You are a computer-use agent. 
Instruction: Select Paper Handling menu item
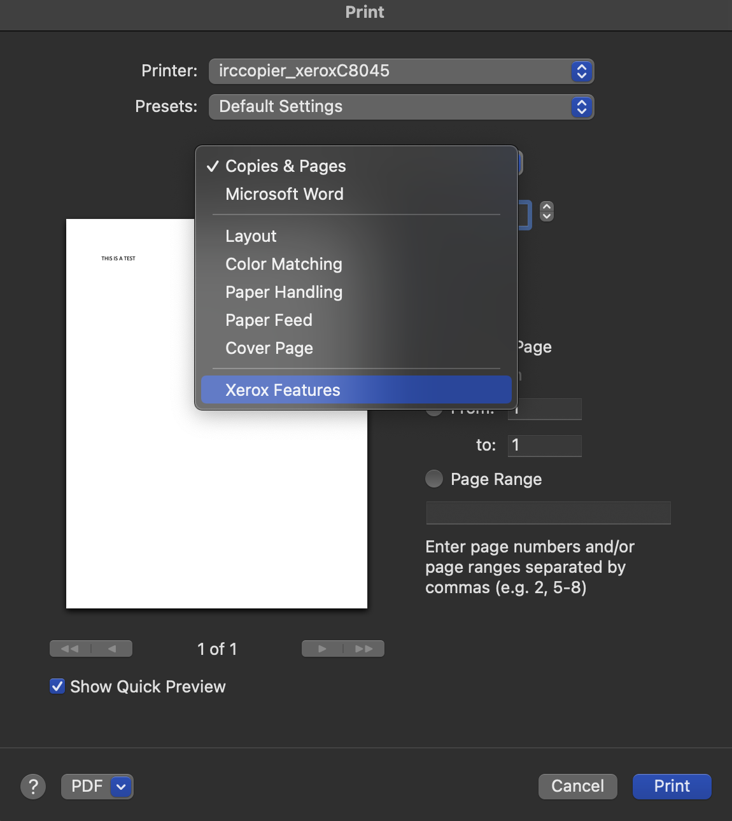click(x=284, y=292)
